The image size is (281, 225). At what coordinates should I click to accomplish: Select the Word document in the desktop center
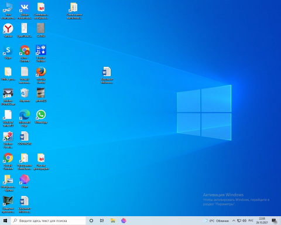[107, 75]
